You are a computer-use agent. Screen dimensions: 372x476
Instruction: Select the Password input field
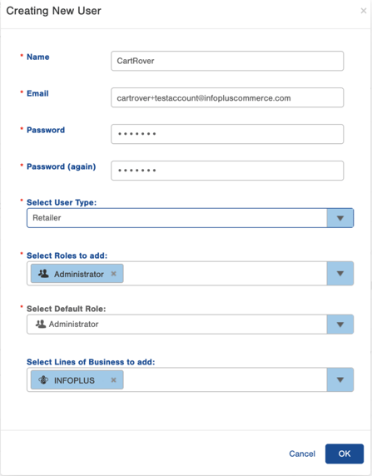pyautogui.click(x=227, y=134)
